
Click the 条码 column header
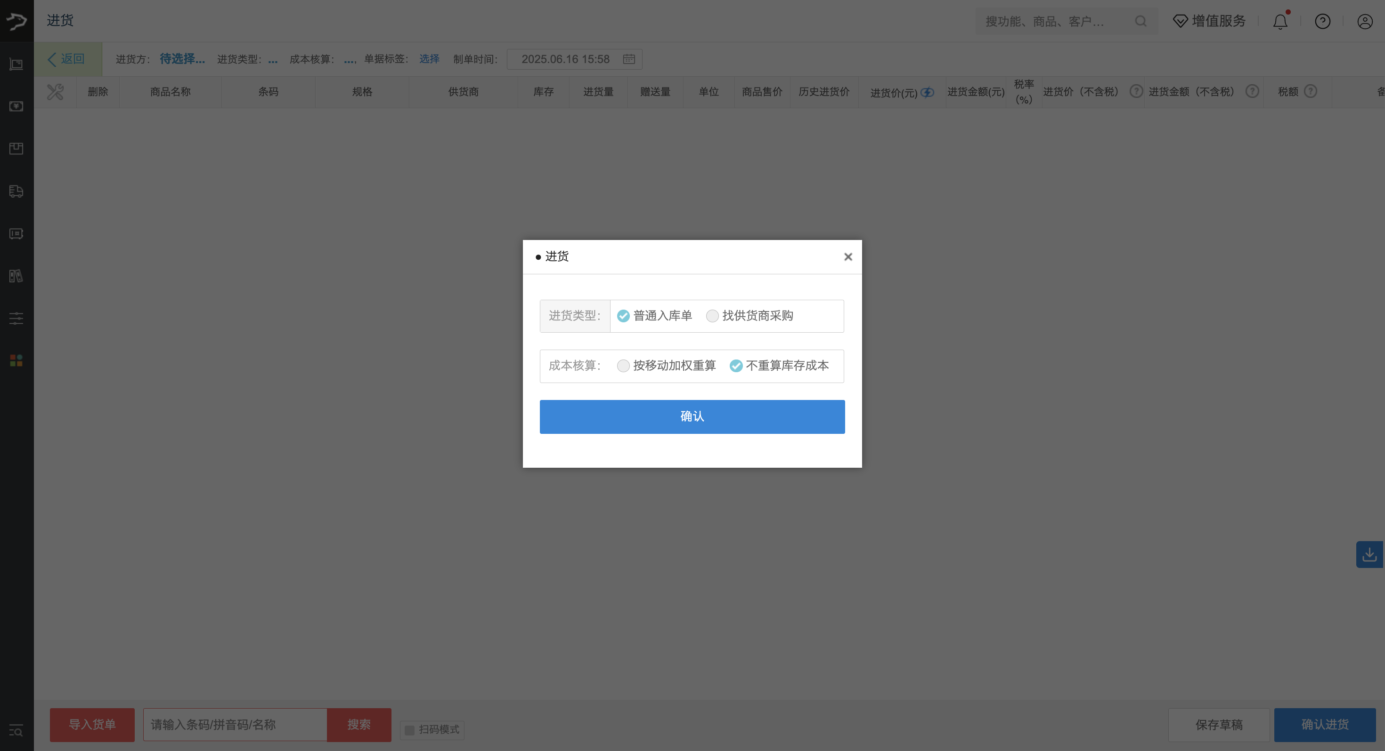(x=269, y=92)
